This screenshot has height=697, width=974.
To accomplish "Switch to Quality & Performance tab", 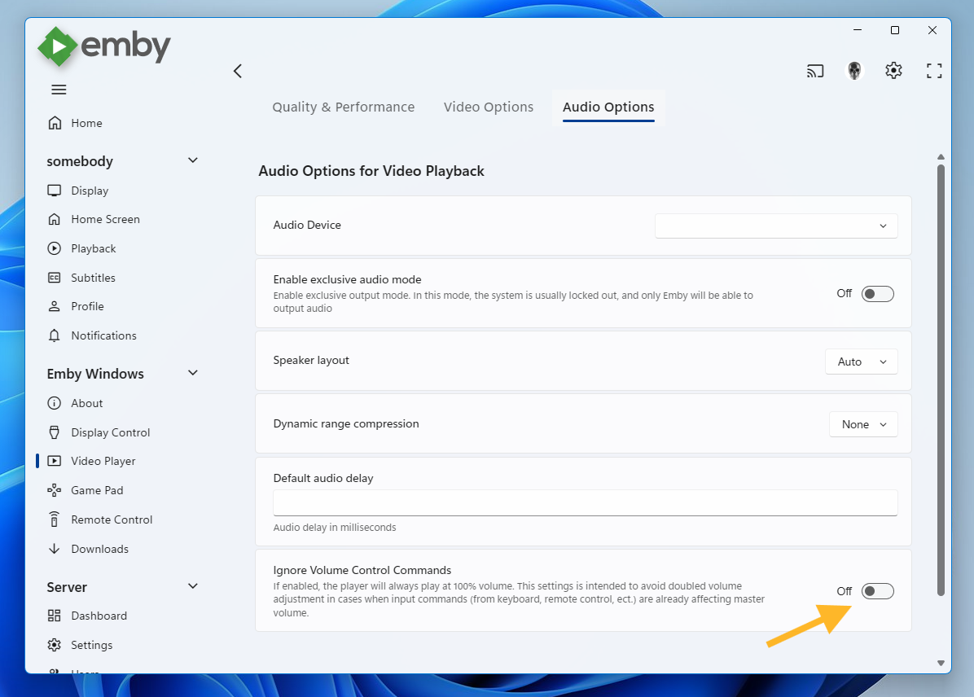I will point(344,107).
